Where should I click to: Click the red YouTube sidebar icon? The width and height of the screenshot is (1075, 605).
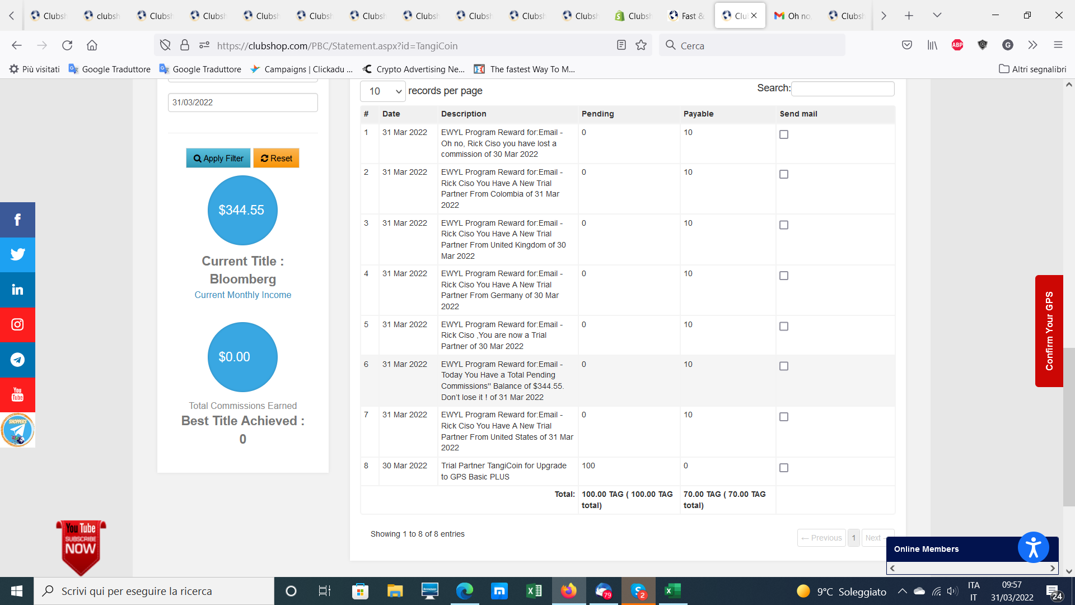[17, 394]
